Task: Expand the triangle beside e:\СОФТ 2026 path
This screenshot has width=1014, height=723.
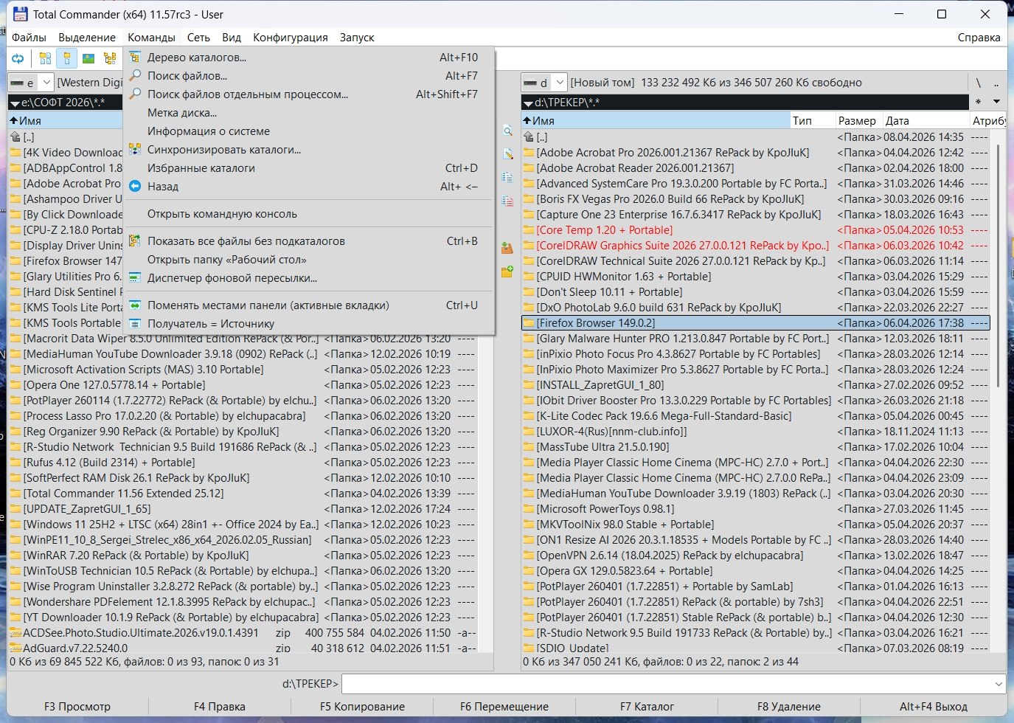Action: [x=15, y=103]
